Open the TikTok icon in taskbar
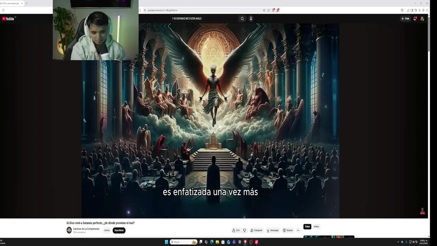437x246 pixels. [256, 242]
